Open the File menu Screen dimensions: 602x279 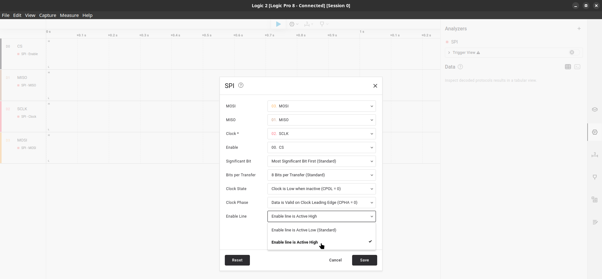click(x=6, y=15)
